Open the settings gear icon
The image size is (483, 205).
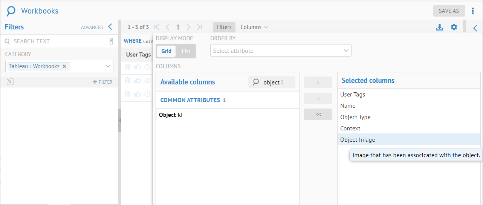coord(454,27)
